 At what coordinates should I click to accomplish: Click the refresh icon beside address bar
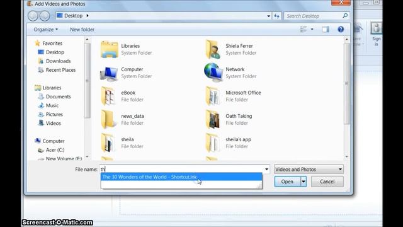(276, 16)
